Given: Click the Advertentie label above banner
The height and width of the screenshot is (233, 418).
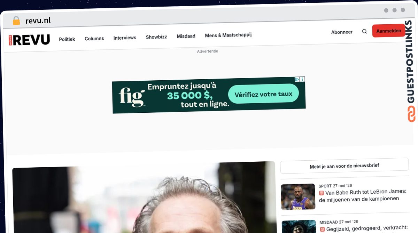Looking at the screenshot, I should coord(208,51).
